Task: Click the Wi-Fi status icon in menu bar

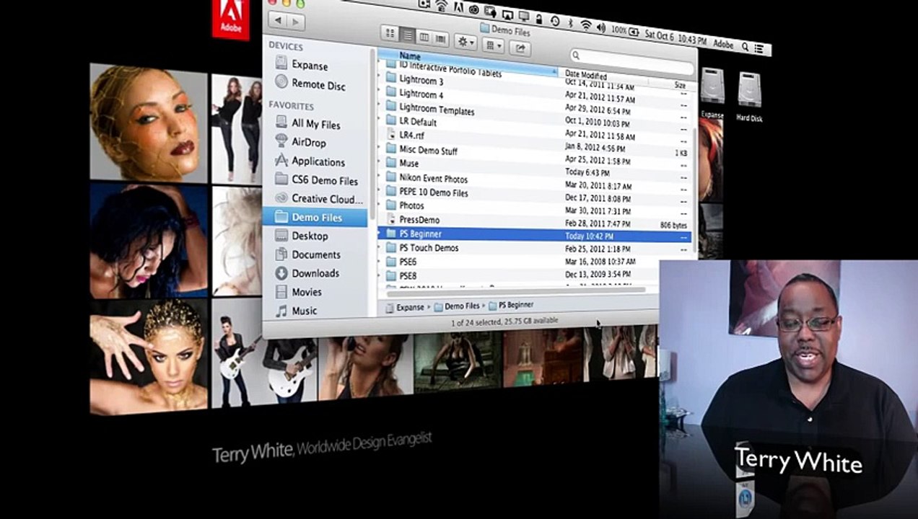Action: [x=585, y=26]
